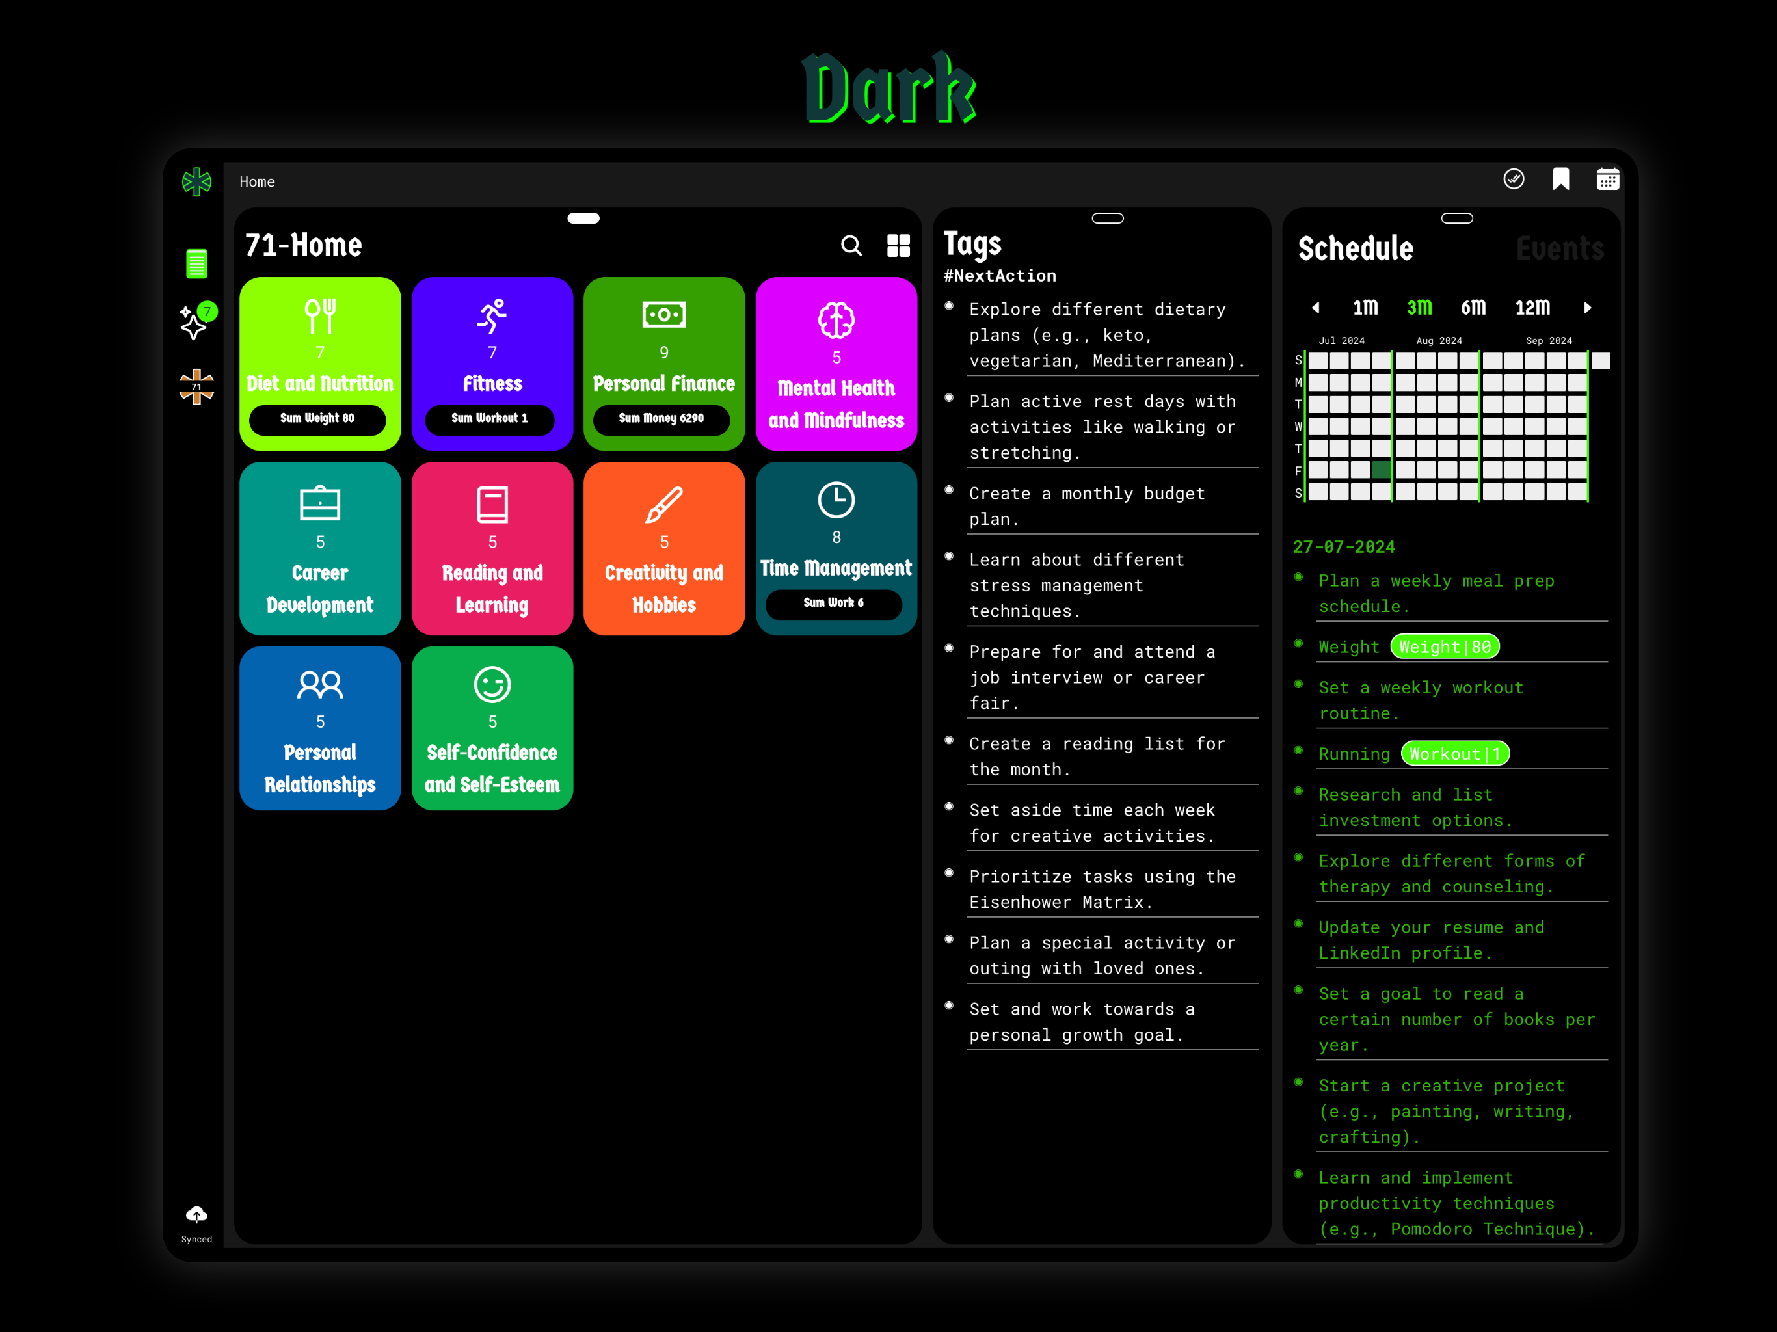Go to previous period in schedule calendar
1777x1332 pixels.
[1315, 308]
